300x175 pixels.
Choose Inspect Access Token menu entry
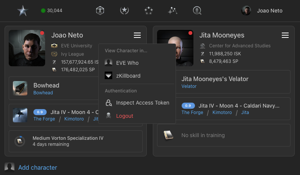click(137, 103)
